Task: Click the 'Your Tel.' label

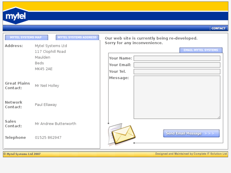Action: [x=118, y=71]
